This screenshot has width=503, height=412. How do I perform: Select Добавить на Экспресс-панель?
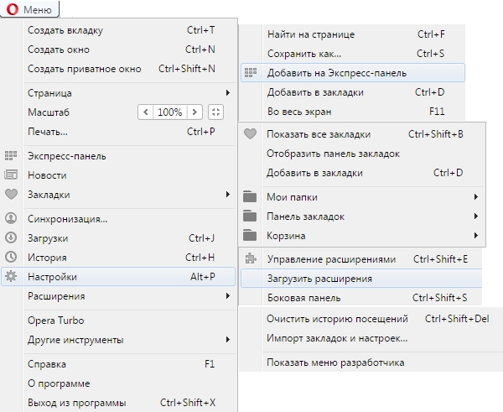[353, 72]
